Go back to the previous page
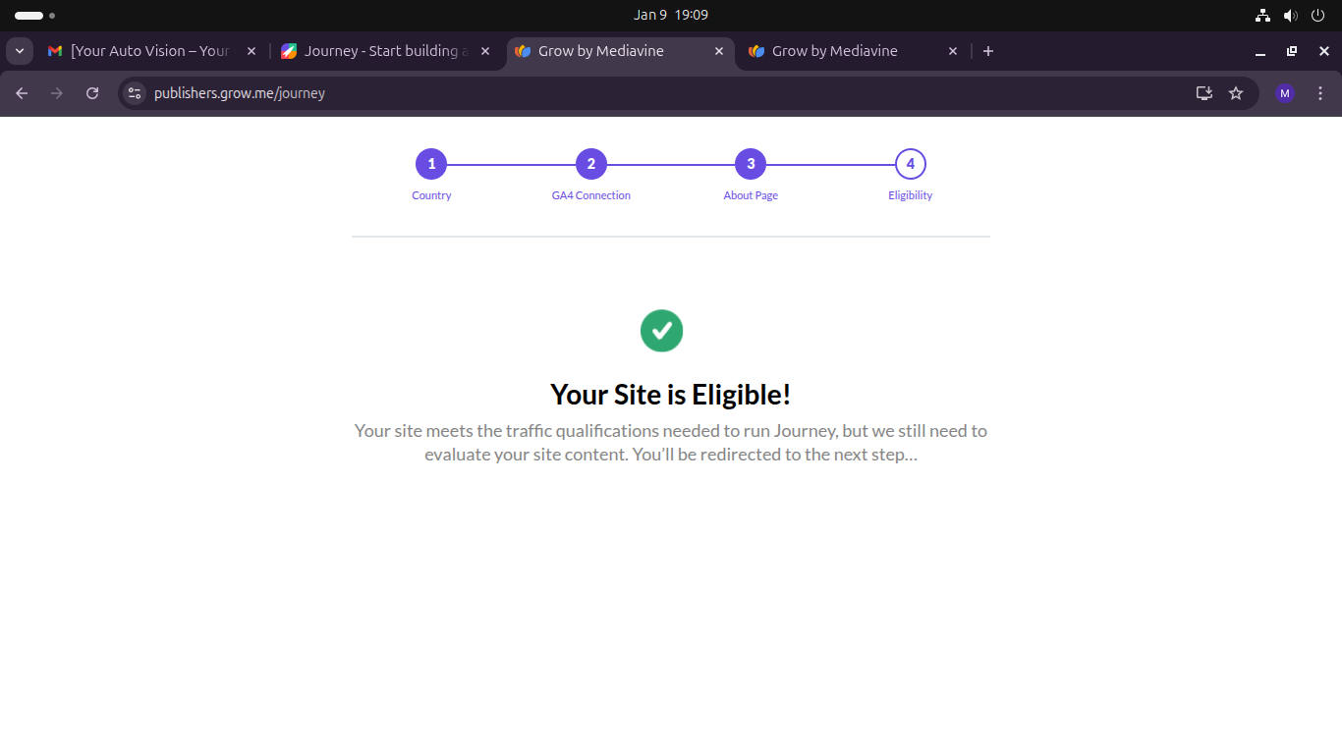The height and width of the screenshot is (754, 1342). point(22,93)
